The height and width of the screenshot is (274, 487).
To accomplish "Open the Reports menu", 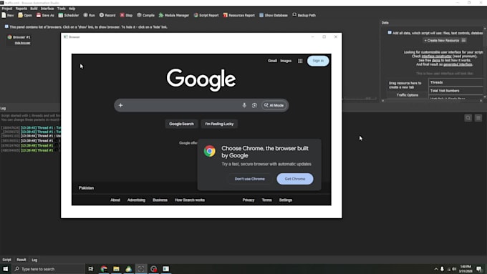I will 21,9.
